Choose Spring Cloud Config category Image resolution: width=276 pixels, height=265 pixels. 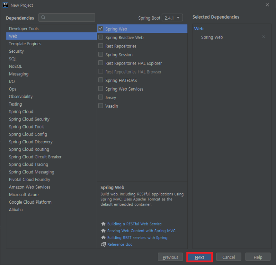(x=51, y=134)
